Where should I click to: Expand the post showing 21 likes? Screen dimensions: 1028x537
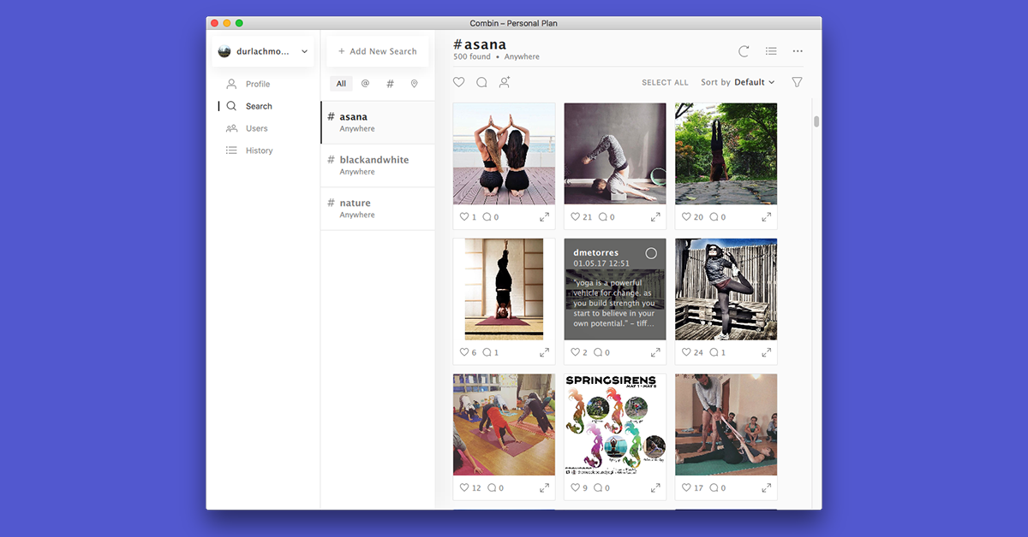(x=655, y=217)
